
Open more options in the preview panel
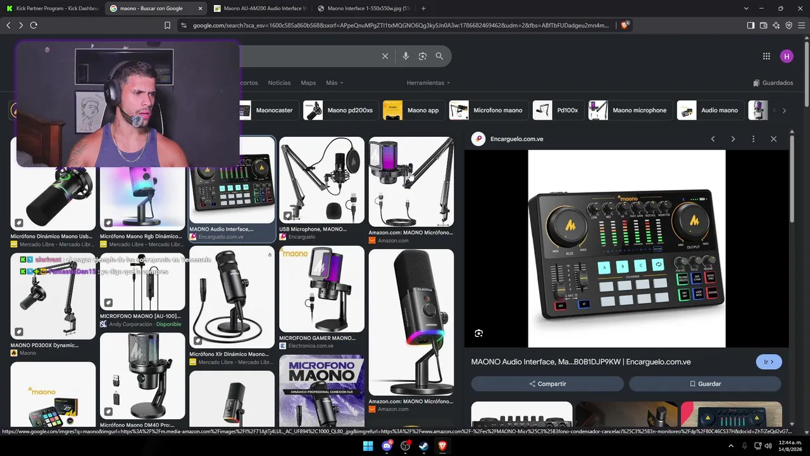[x=753, y=139]
